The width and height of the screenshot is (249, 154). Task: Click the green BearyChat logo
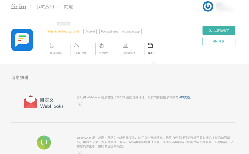click(x=44, y=143)
